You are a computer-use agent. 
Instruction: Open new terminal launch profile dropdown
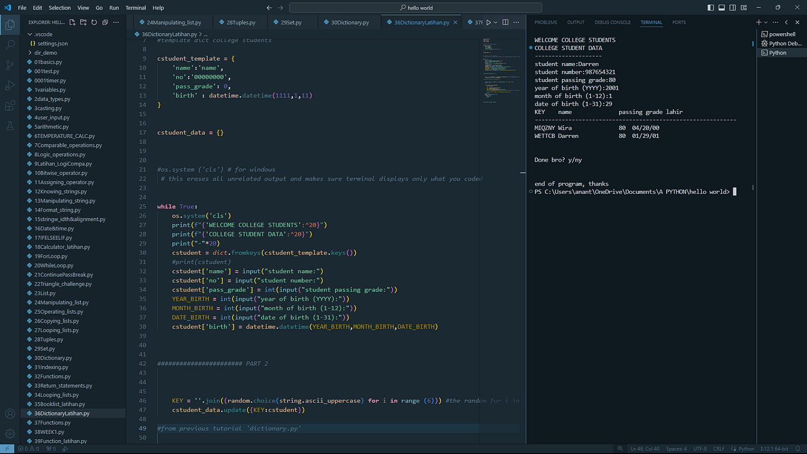766,23
